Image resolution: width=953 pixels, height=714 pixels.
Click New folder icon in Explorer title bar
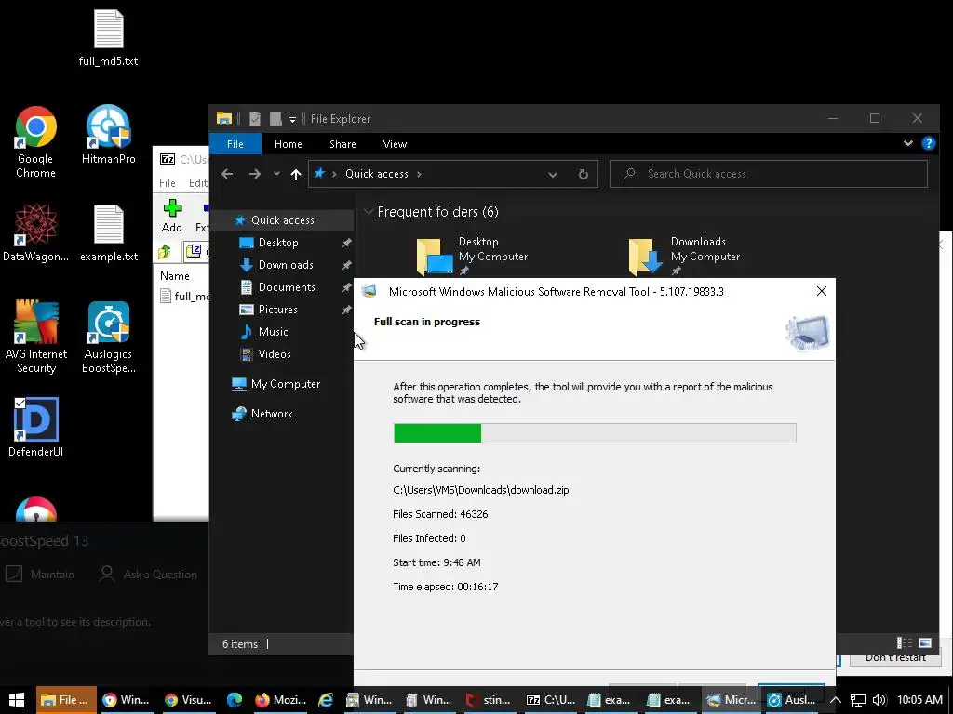click(275, 119)
